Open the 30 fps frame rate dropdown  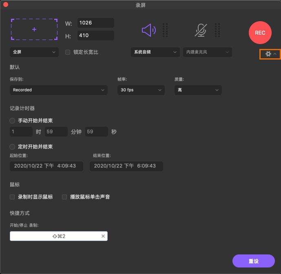point(141,90)
